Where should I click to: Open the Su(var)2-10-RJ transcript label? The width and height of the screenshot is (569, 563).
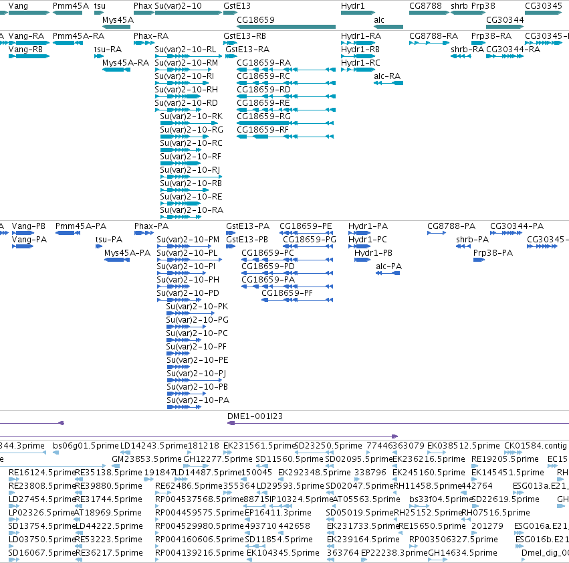coord(190,169)
